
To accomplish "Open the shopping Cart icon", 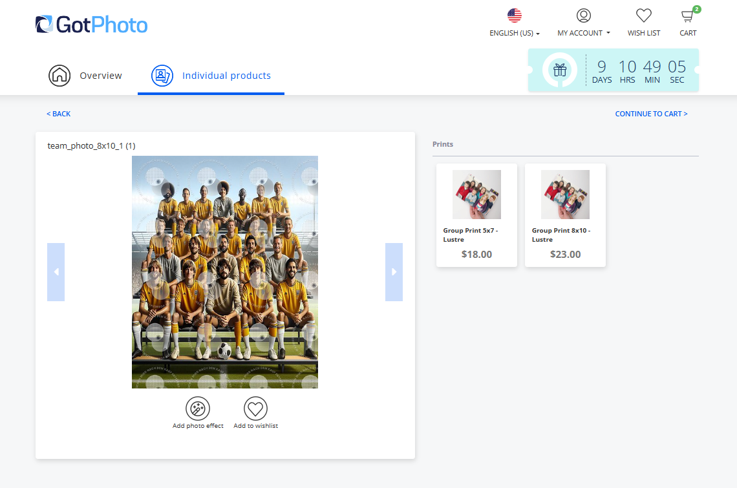I will (687, 16).
